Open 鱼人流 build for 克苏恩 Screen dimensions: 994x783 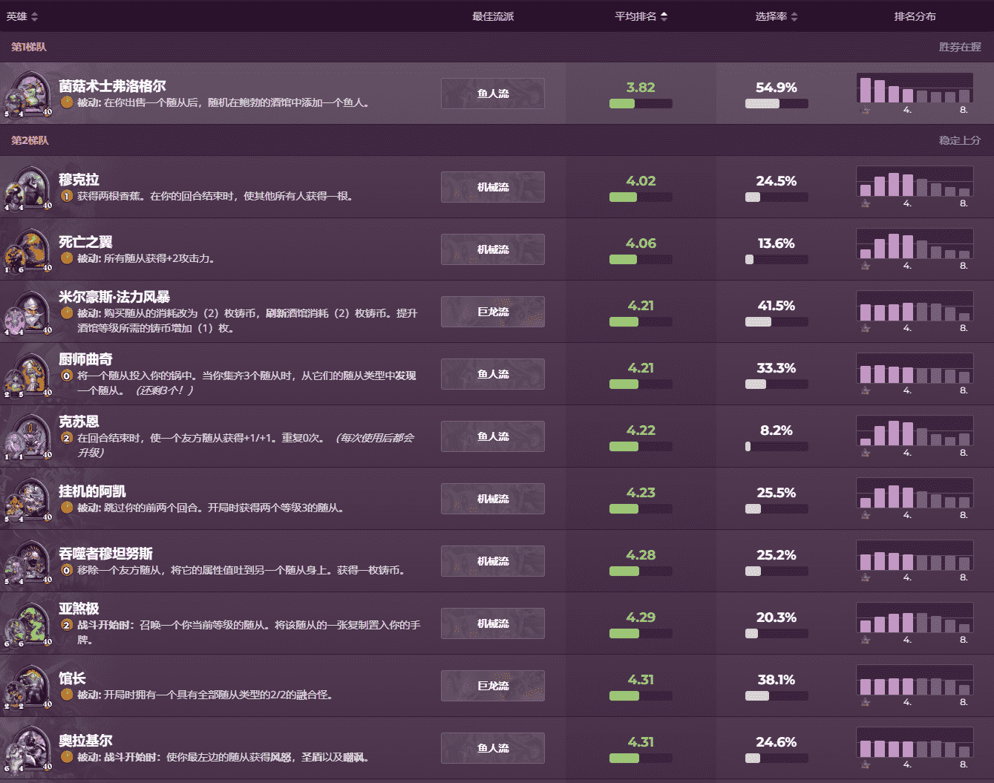tap(493, 436)
